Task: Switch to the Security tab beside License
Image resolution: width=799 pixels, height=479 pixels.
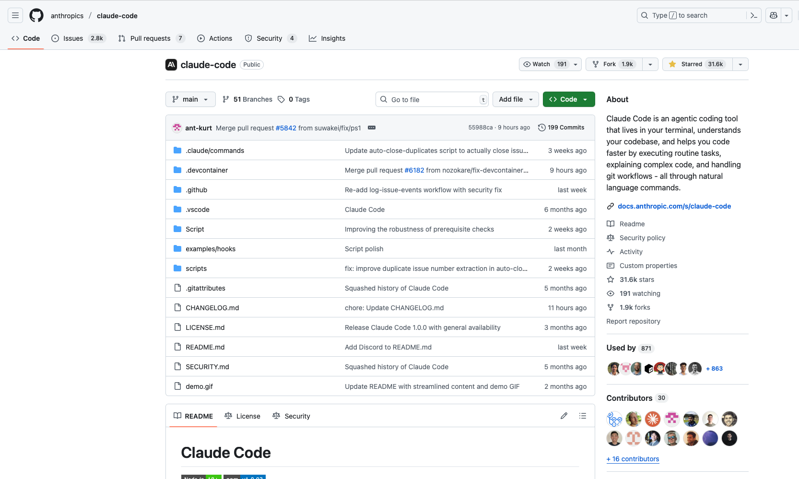Action: tap(291, 416)
